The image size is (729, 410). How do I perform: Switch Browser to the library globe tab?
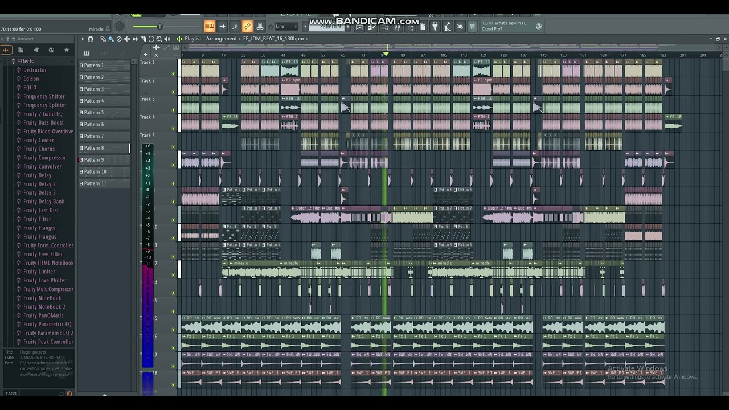tap(51, 50)
